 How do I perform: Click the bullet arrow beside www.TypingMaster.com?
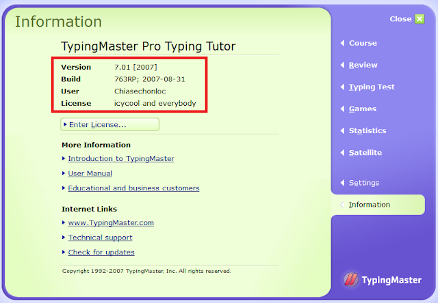64,222
